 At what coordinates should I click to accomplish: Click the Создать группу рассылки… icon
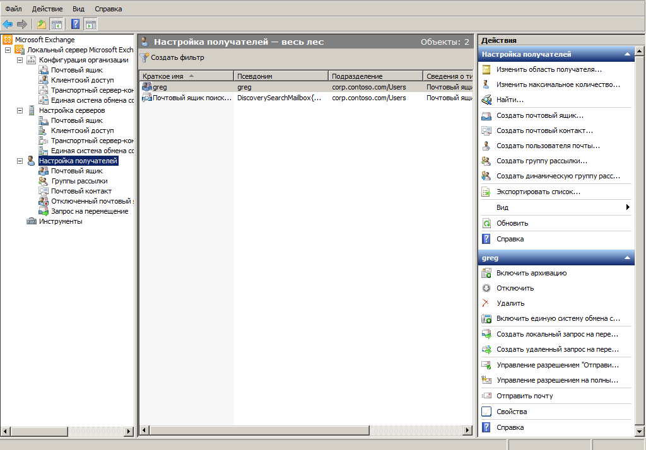tap(486, 161)
